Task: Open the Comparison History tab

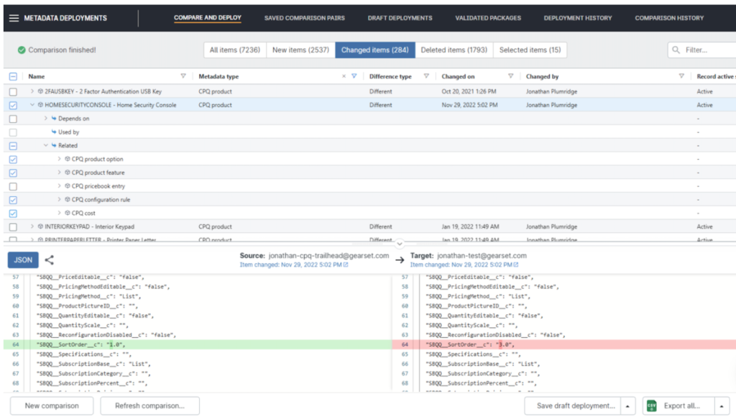Action: tap(669, 18)
